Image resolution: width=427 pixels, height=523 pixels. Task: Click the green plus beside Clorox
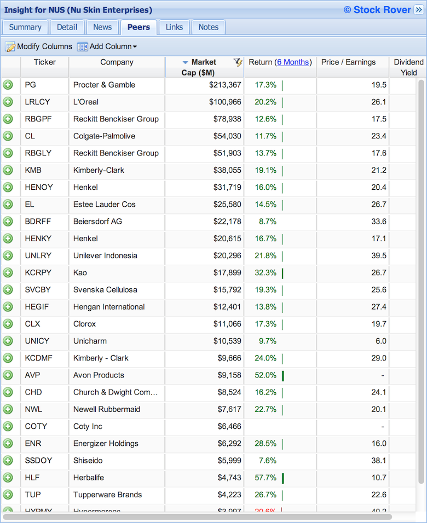[8, 324]
